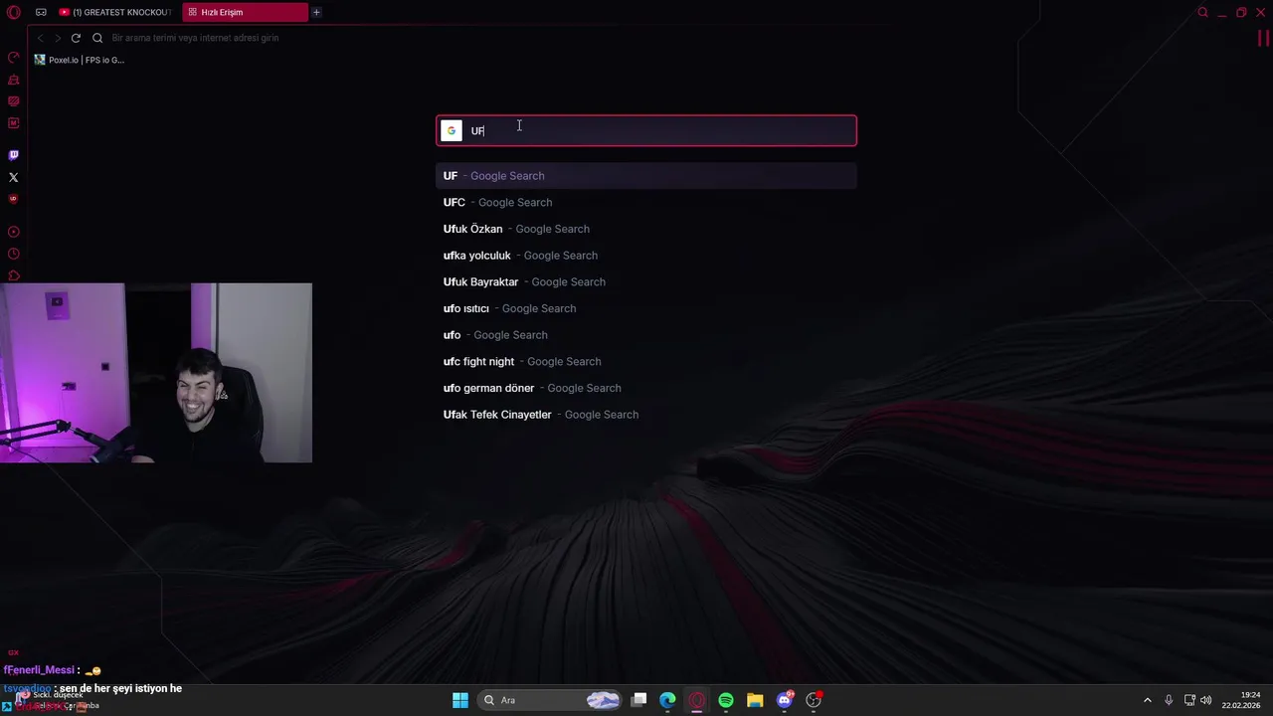1273x716 pixels.
Task: Open File Explorer from the taskbar
Action: (755, 700)
